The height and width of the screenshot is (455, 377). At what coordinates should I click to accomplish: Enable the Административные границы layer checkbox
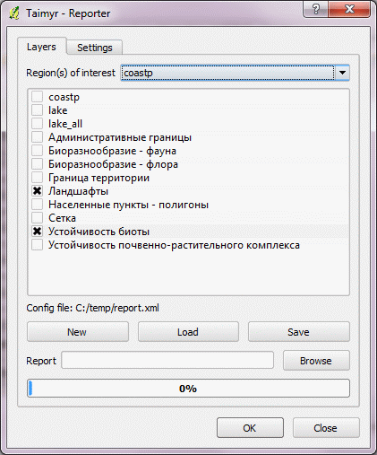pos(38,137)
